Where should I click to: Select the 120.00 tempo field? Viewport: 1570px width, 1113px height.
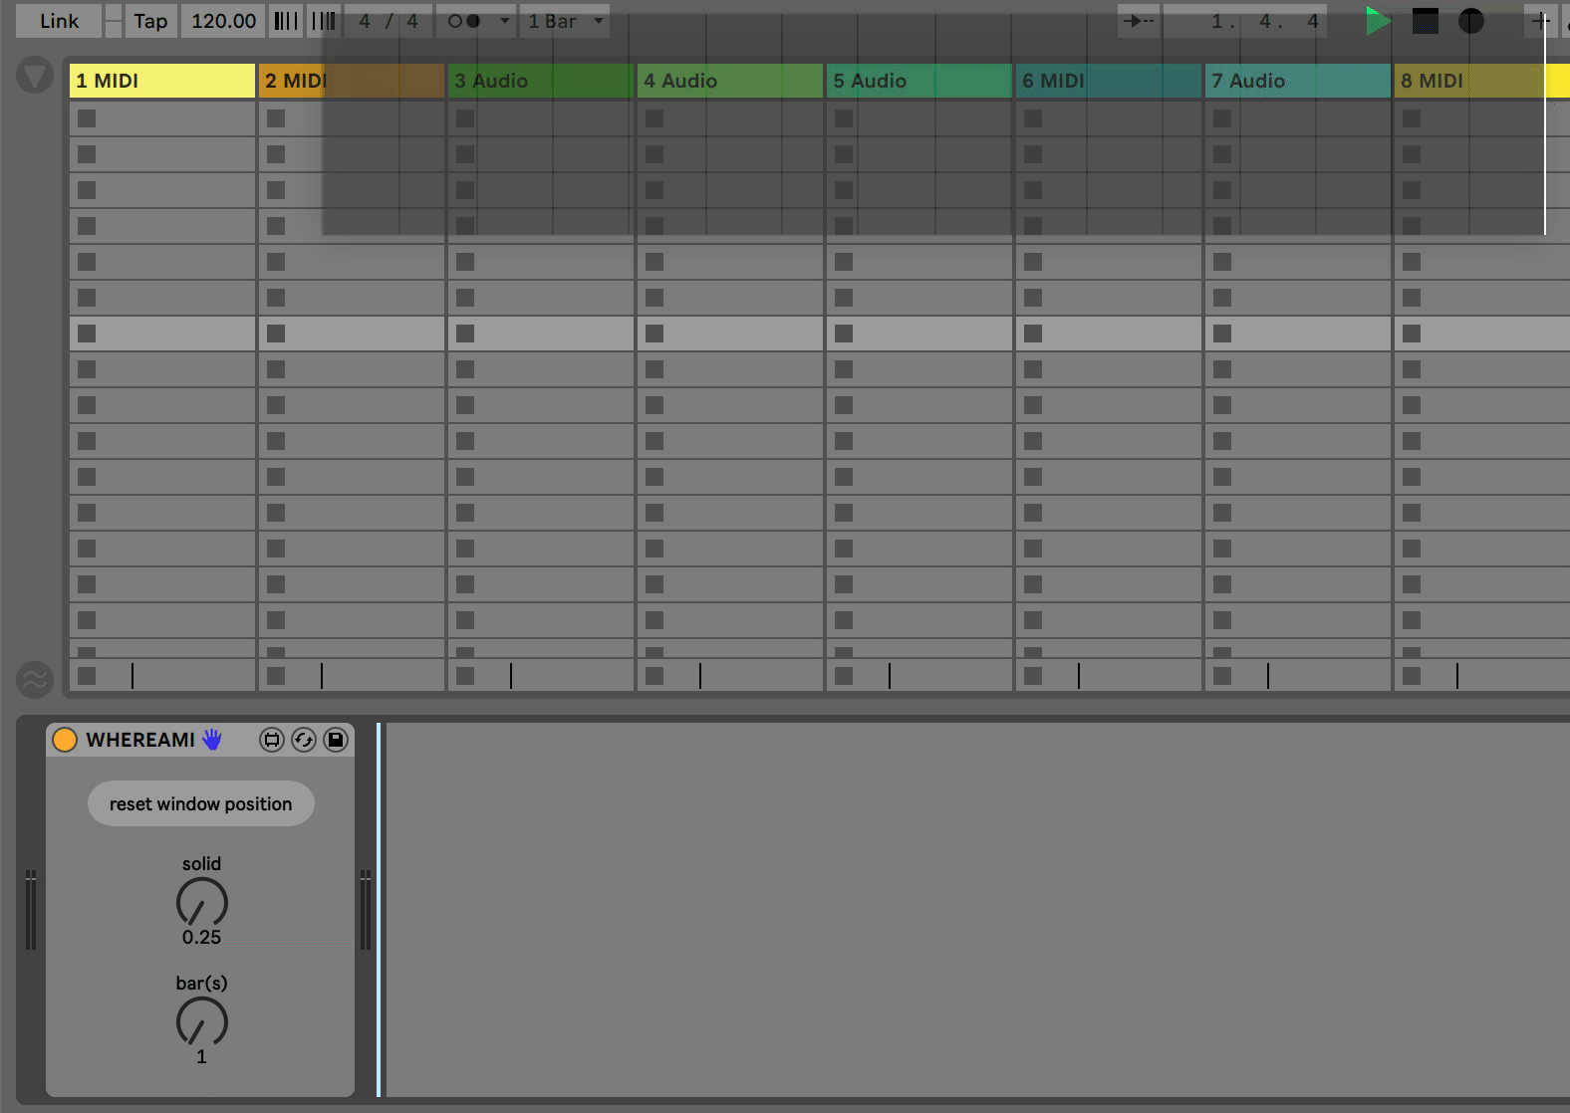point(223,21)
